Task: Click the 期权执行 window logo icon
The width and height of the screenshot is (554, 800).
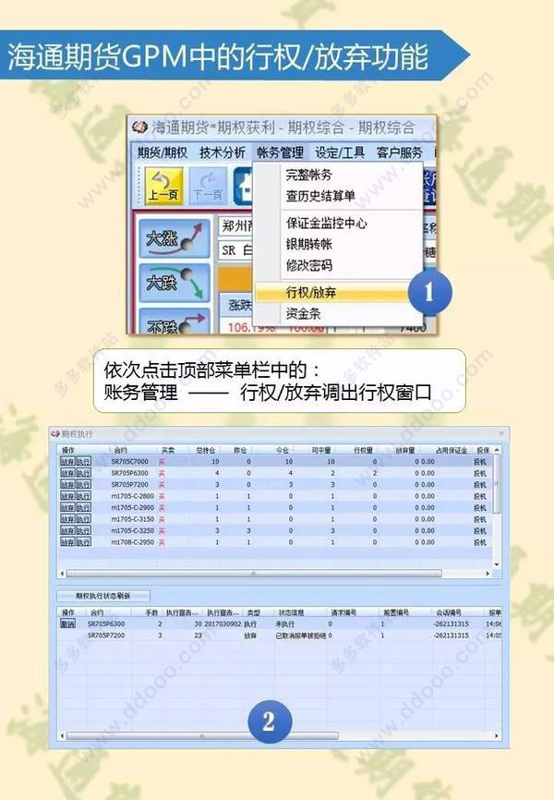Action: pyautogui.click(x=55, y=434)
